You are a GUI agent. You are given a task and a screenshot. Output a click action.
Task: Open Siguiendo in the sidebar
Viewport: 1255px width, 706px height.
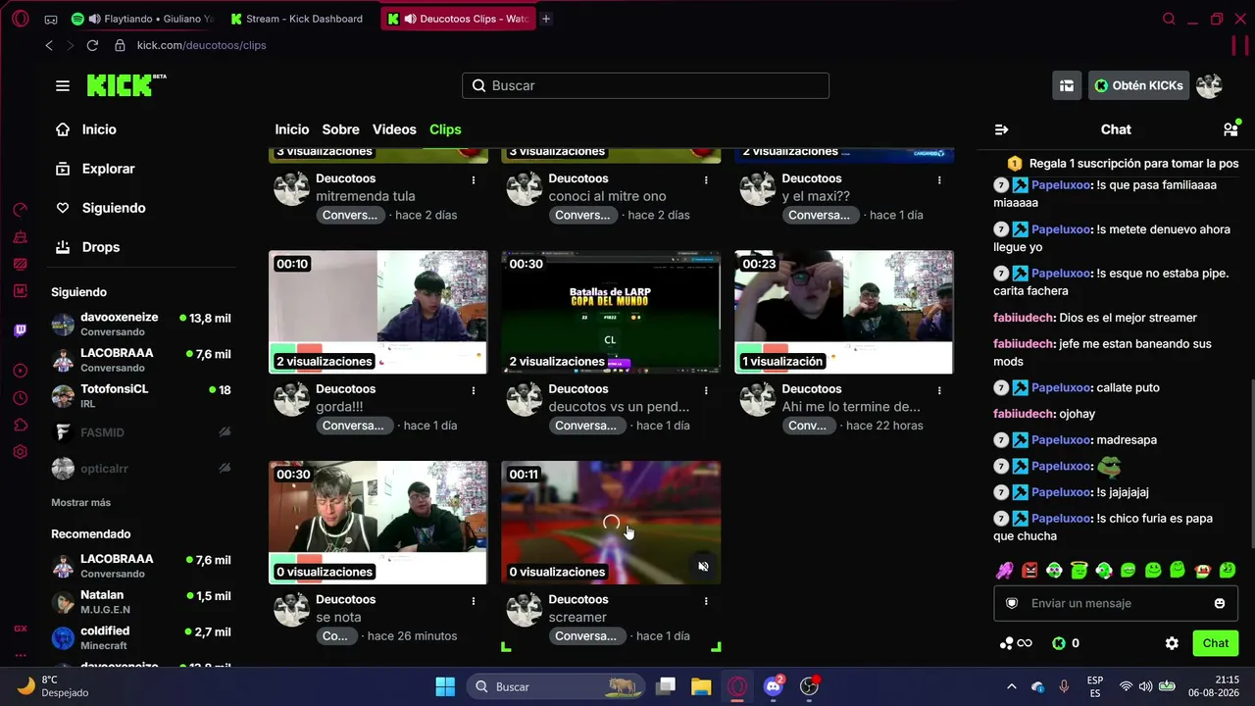coord(101,208)
